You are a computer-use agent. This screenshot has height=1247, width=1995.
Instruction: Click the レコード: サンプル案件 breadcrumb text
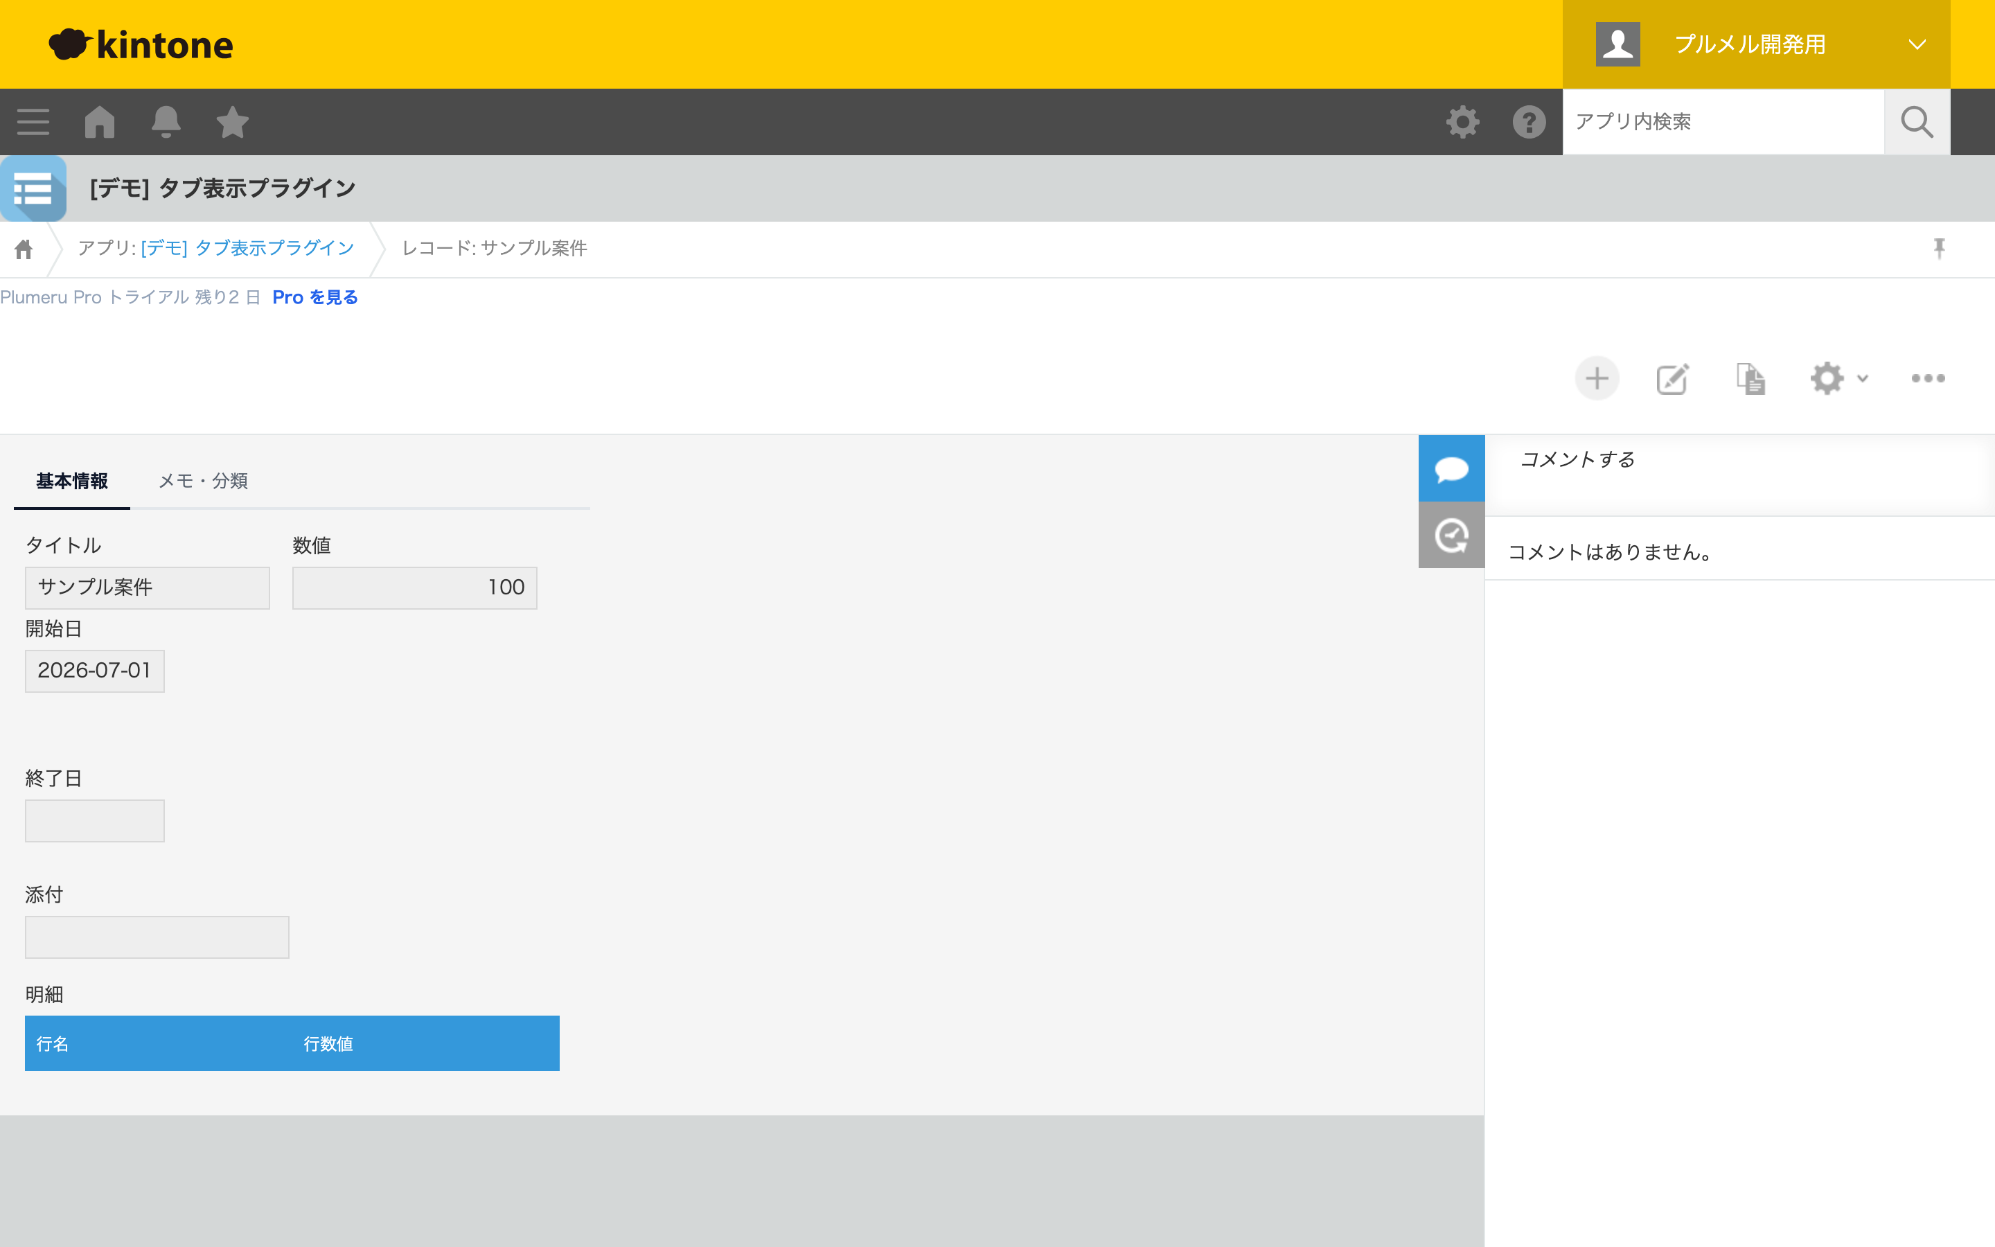coord(495,248)
